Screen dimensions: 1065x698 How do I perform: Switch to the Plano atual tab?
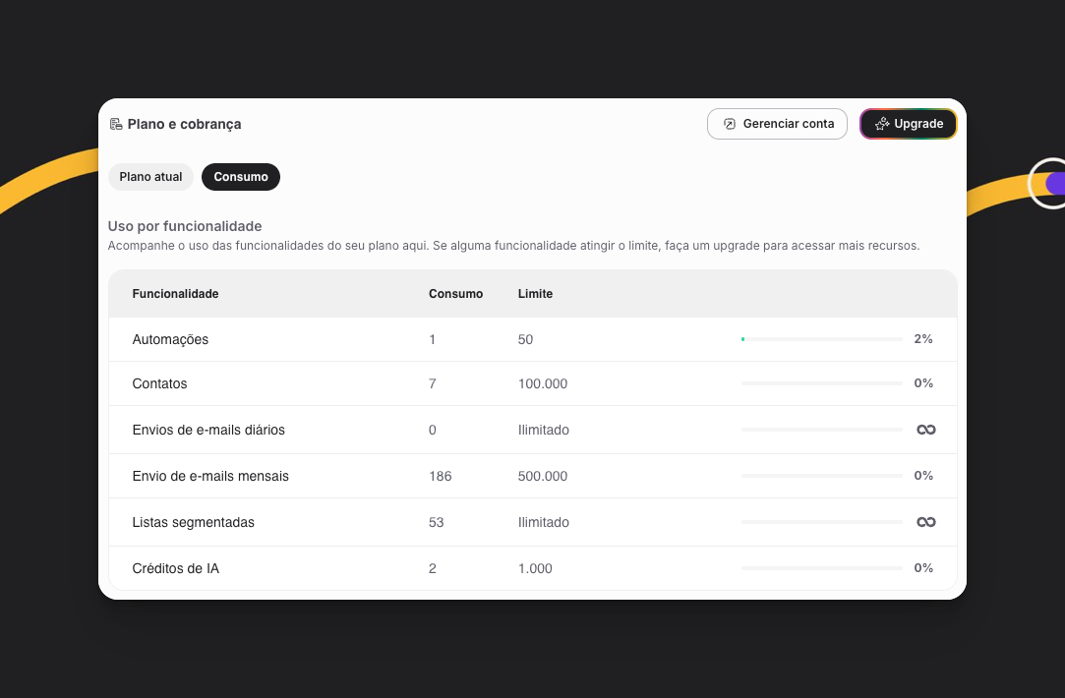[x=150, y=177]
